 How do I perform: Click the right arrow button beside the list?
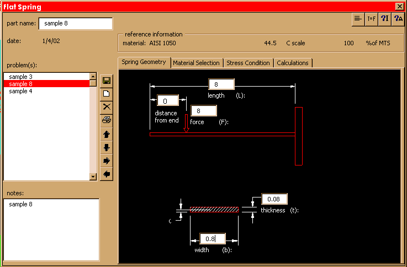click(x=107, y=161)
